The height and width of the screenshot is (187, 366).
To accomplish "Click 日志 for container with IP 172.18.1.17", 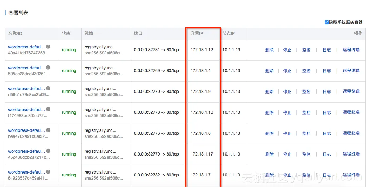I will coord(326,154).
